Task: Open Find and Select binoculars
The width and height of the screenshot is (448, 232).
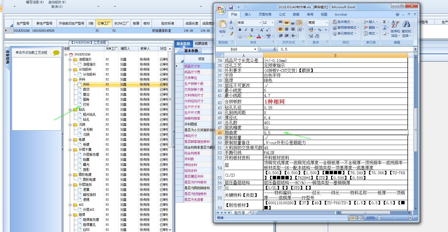Action: 406,29
